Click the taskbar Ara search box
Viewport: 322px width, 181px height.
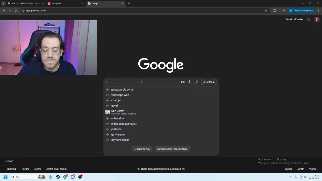(28, 177)
